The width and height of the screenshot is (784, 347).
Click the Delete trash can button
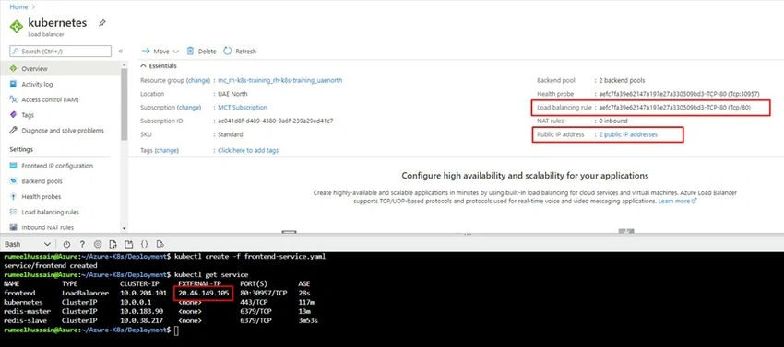pos(201,51)
